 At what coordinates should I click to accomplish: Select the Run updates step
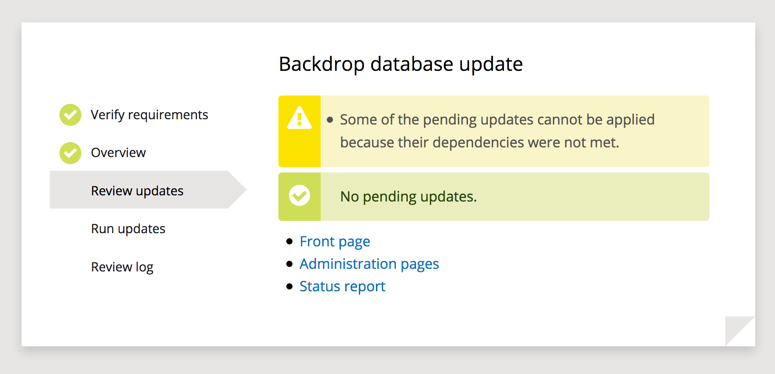(128, 229)
